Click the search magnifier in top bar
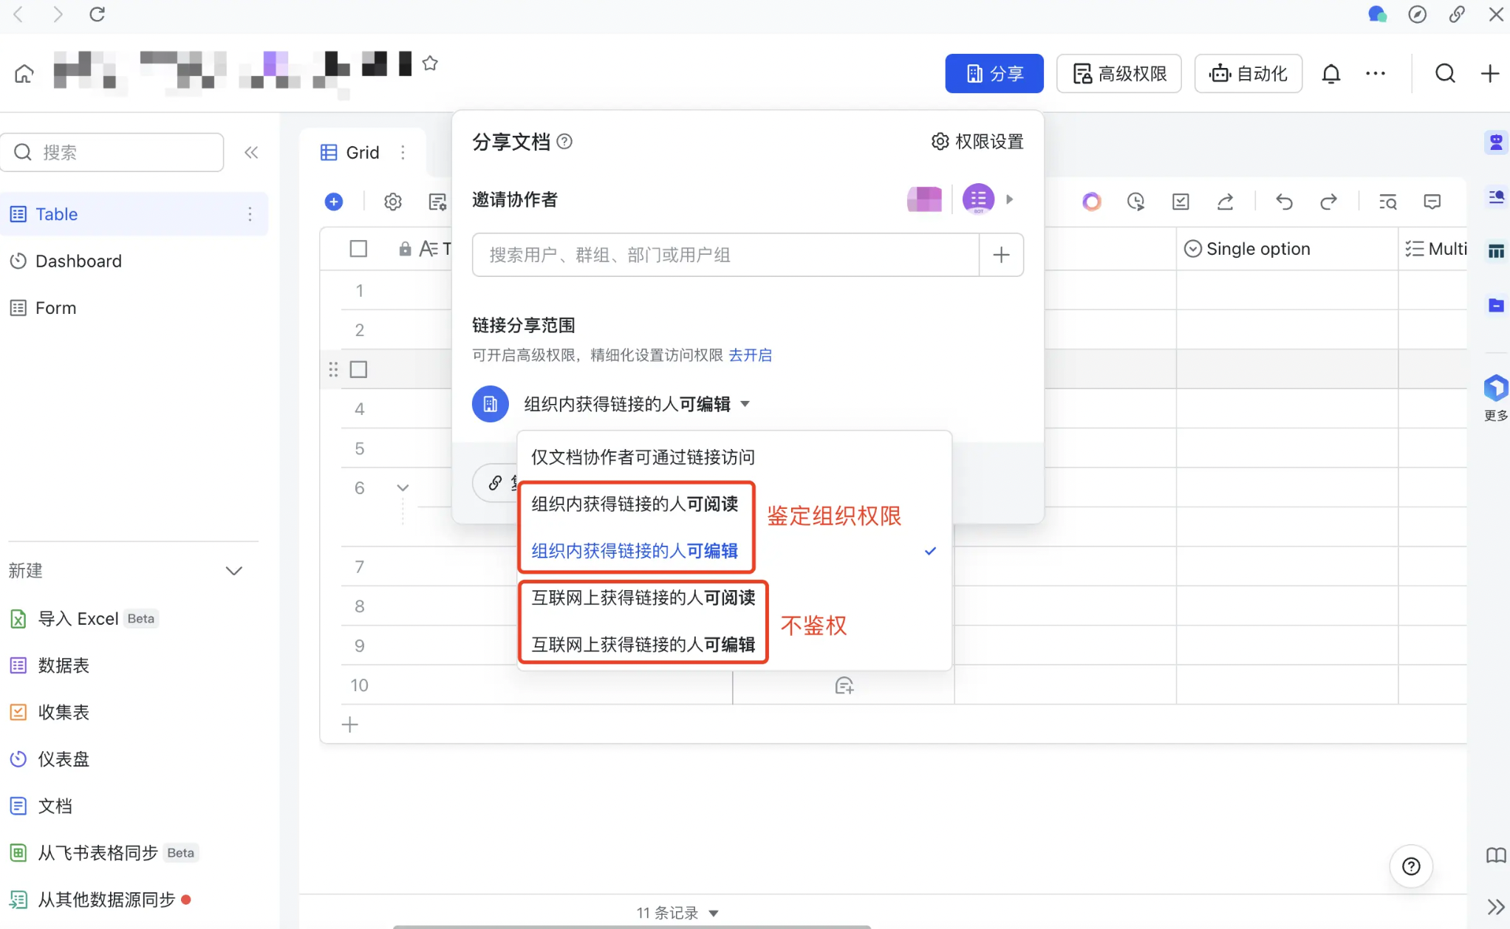1510x929 pixels. pos(1445,73)
